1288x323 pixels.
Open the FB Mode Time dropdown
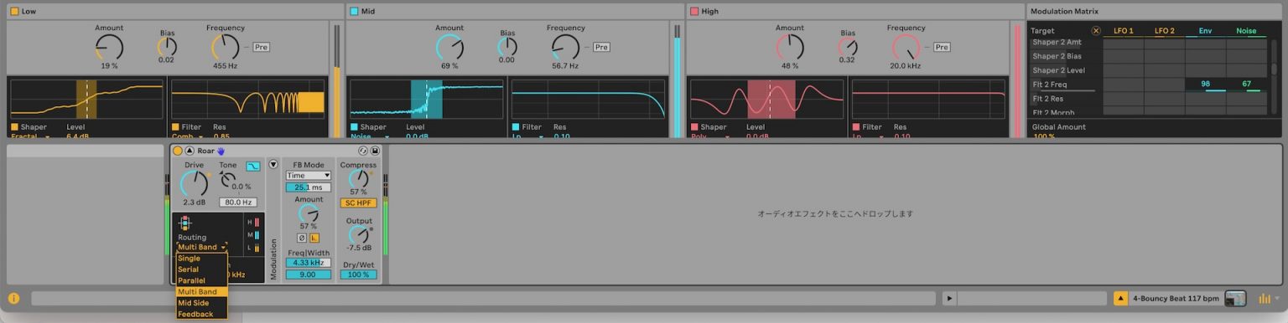pyautogui.click(x=308, y=176)
